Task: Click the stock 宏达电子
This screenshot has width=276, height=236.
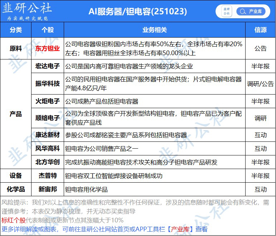Action: [48, 66]
